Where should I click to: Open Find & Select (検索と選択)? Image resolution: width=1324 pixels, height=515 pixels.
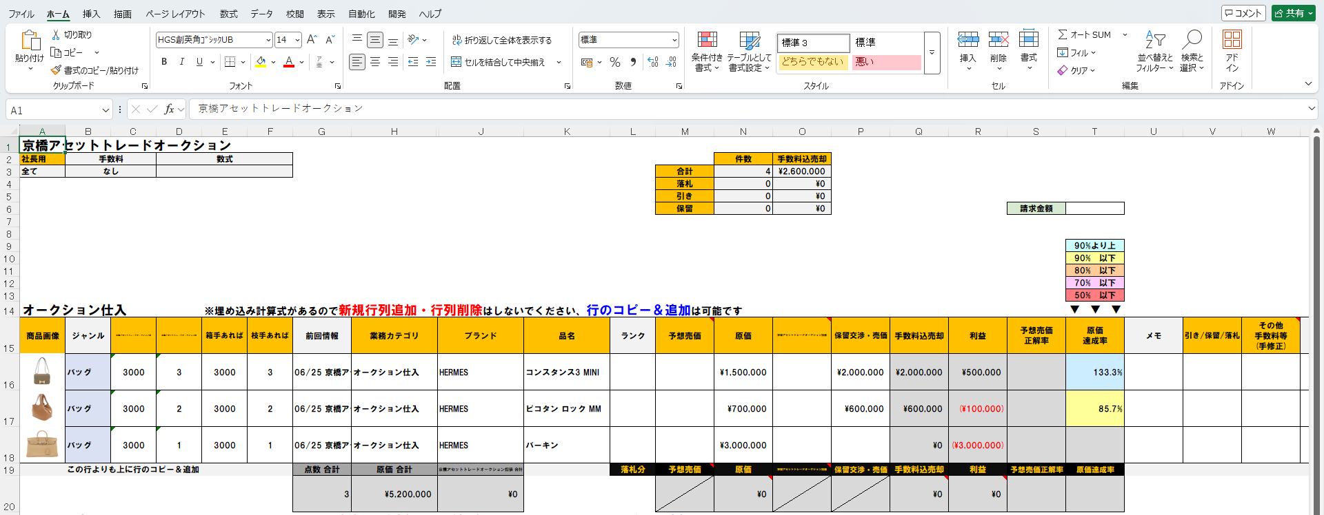[x=1192, y=52]
